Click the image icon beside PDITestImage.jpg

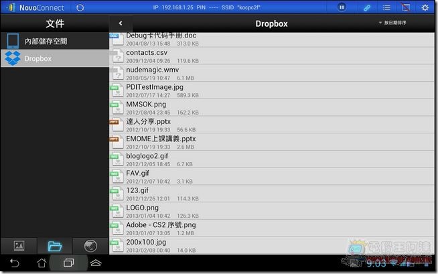point(117,90)
